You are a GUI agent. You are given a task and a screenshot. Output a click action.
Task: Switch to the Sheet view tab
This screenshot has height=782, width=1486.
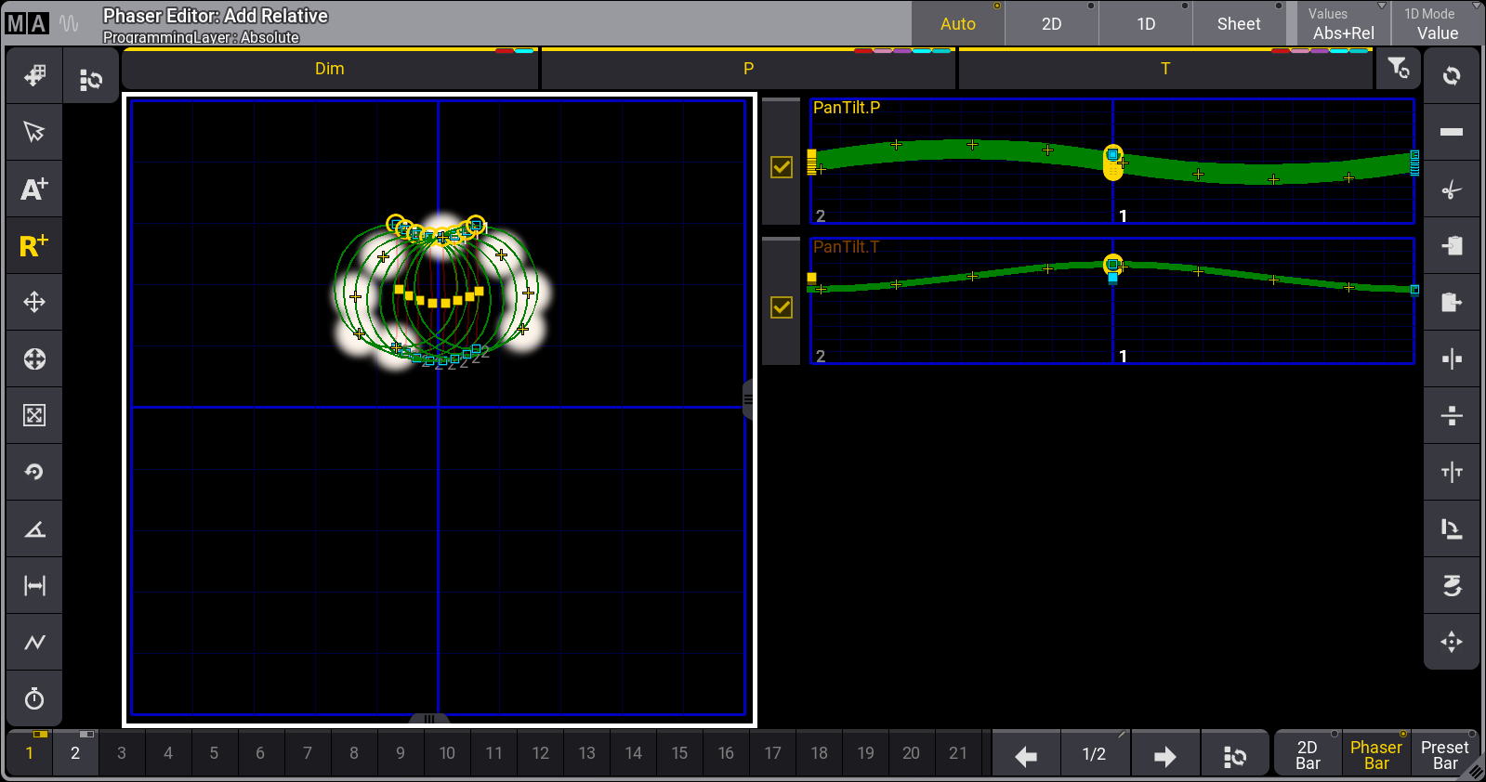(x=1239, y=24)
